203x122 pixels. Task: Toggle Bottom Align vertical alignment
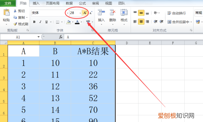tap(147, 13)
